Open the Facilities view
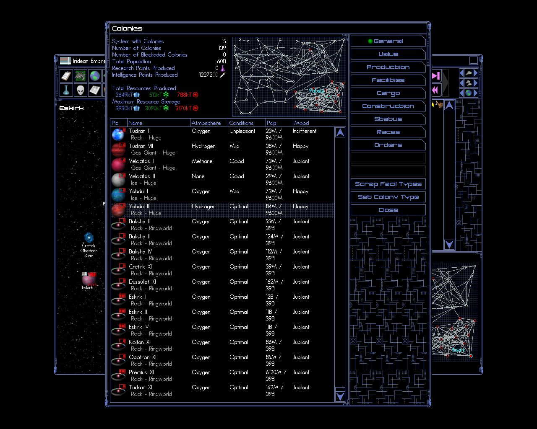 coord(388,80)
